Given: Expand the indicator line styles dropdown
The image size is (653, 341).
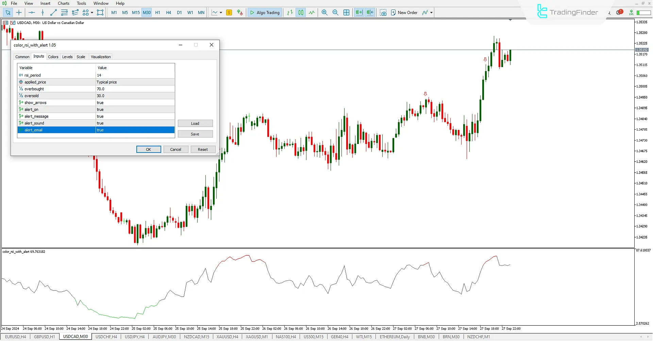Looking at the screenshot, I should pos(220,12).
